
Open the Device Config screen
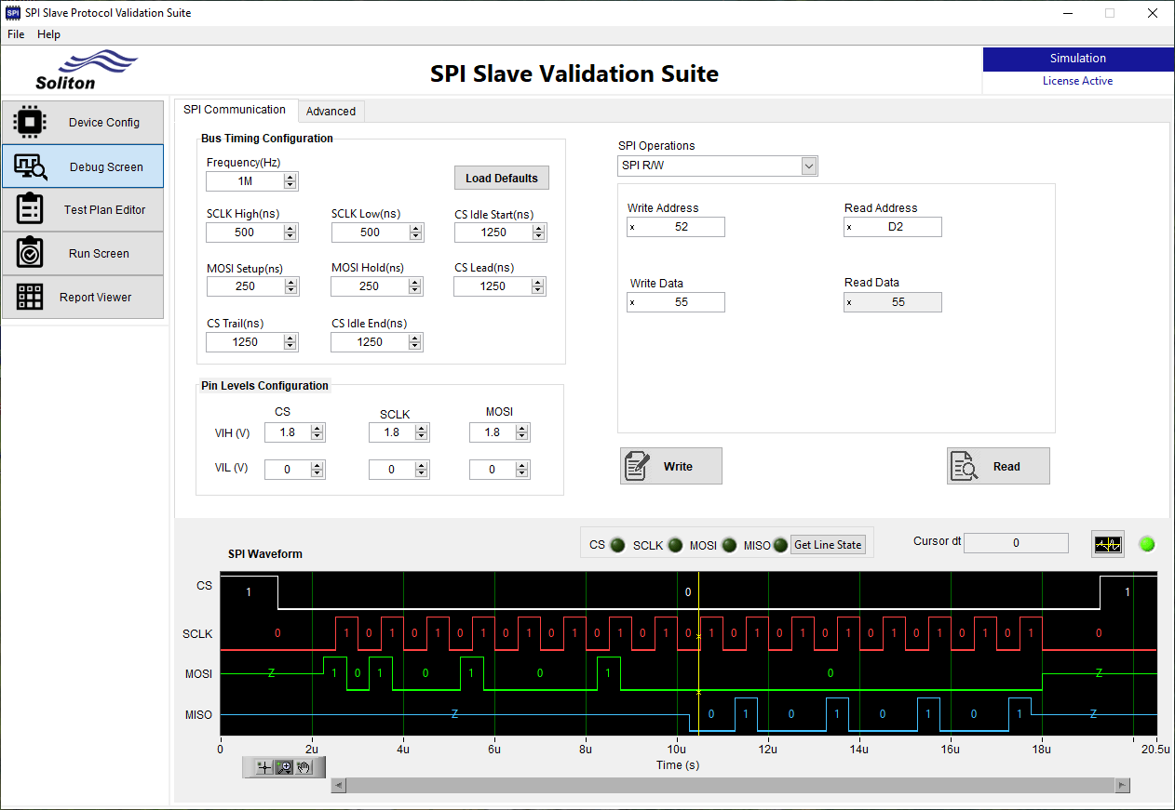tap(82, 122)
